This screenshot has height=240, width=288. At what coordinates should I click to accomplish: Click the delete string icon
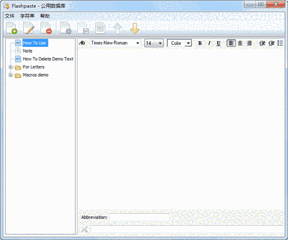coord(46,28)
